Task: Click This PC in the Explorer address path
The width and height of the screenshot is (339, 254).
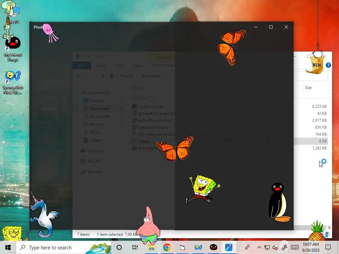Action: pyautogui.click(x=127, y=76)
